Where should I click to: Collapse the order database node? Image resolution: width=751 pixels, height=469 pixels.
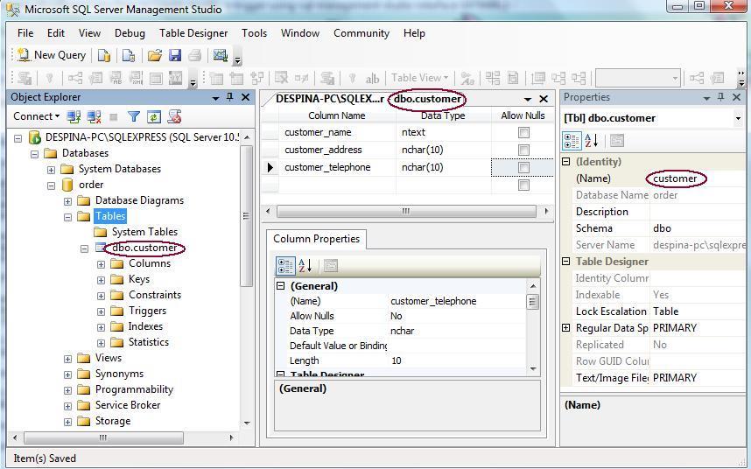[52, 185]
